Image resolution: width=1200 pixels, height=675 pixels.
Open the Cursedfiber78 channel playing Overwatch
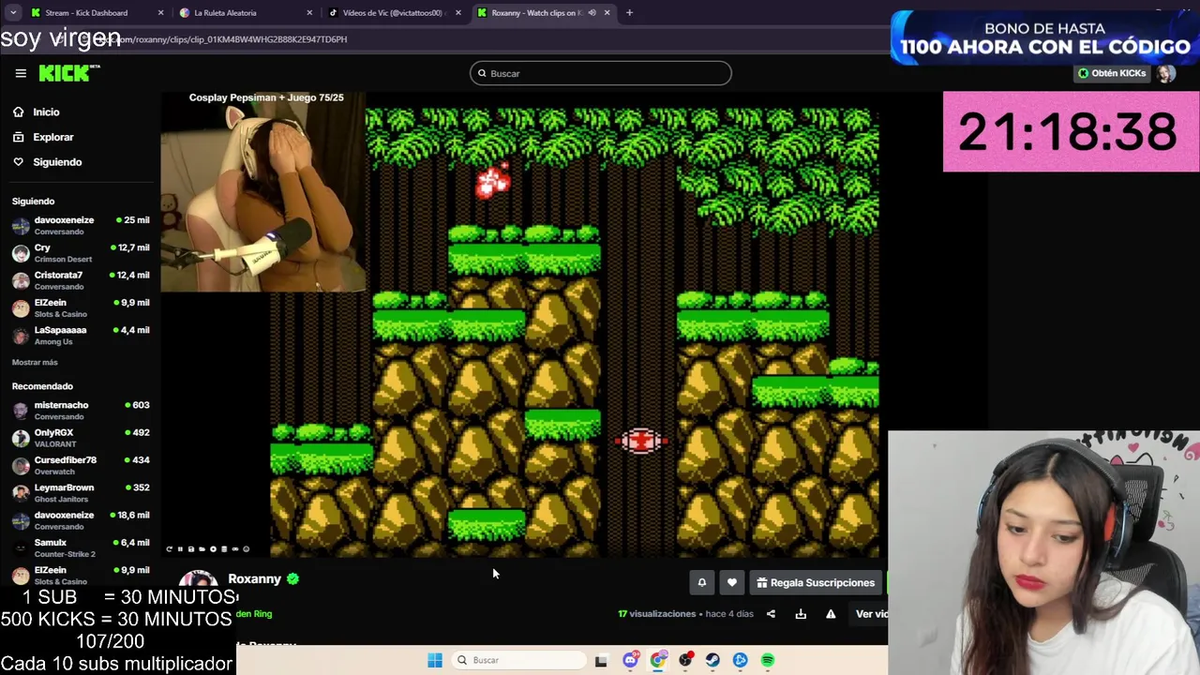(80, 465)
